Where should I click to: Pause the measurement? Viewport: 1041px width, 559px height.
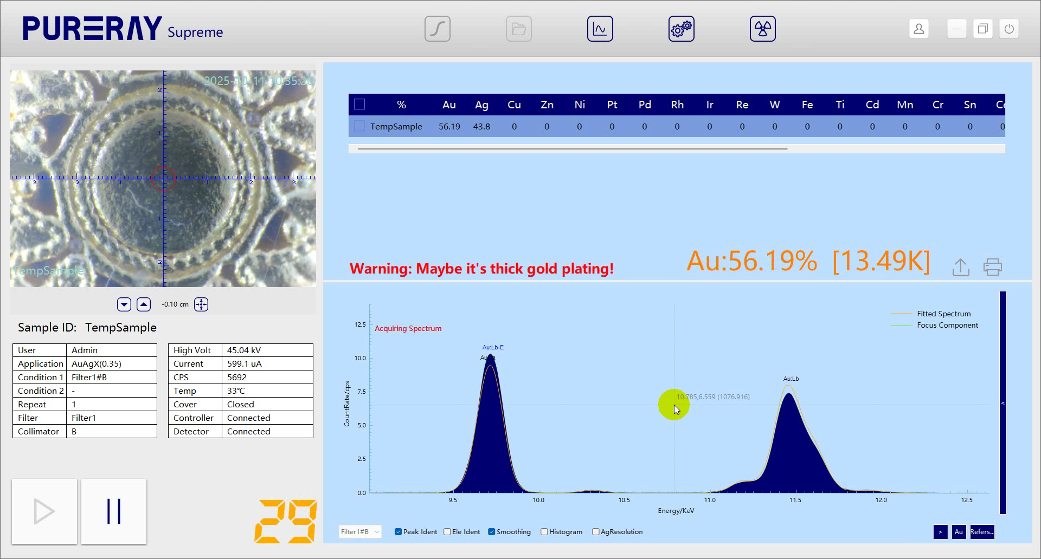coord(114,511)
